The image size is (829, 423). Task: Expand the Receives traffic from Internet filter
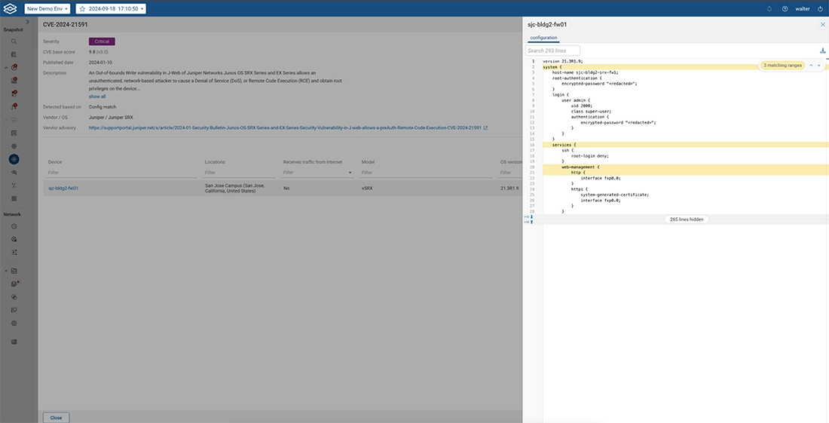(x=350, y=173)
